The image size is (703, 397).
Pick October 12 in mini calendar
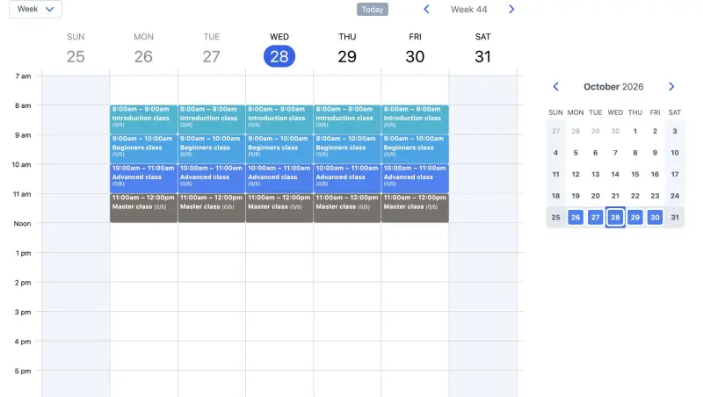click(576, 174)
